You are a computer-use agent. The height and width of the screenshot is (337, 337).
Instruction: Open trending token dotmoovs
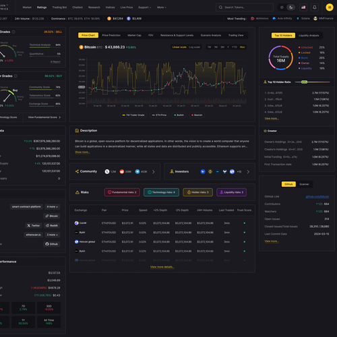pyautogui.click(x=259, y=18)
